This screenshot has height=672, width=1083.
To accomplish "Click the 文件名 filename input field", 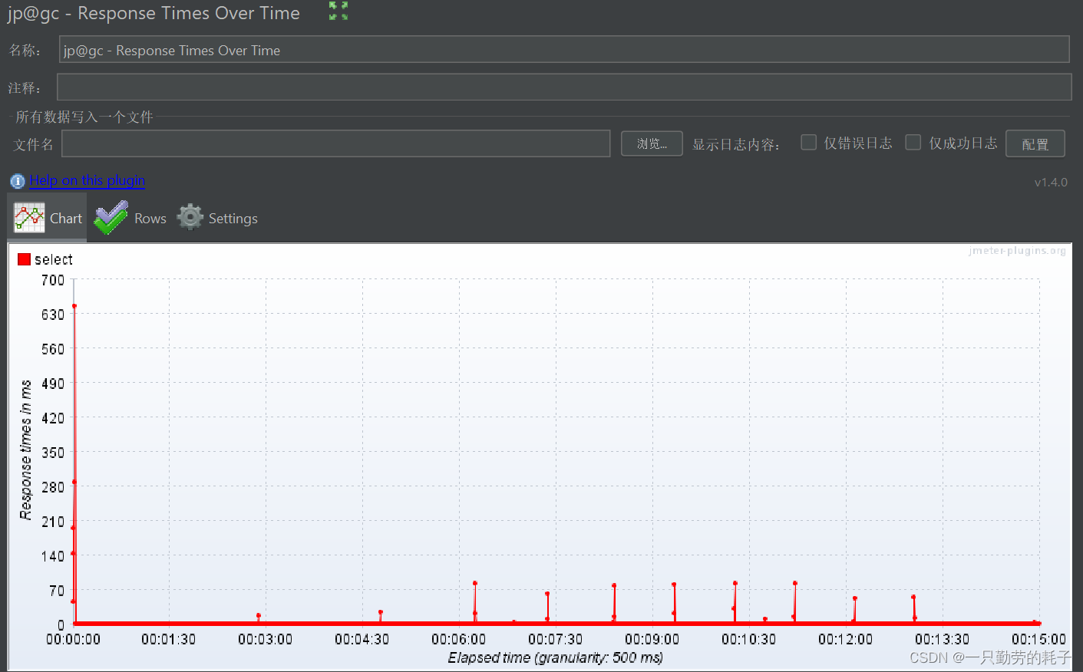I will click(x=336, y=143).
